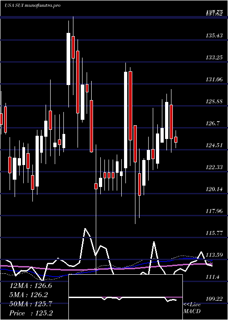Viewport: 228px width, 320px height.
Task: Click the 117.96 price axis label
Action: (x=214, y=211)
